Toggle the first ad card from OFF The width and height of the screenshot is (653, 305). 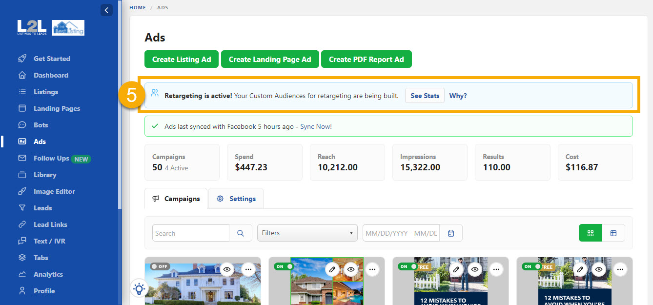[160, 266]
